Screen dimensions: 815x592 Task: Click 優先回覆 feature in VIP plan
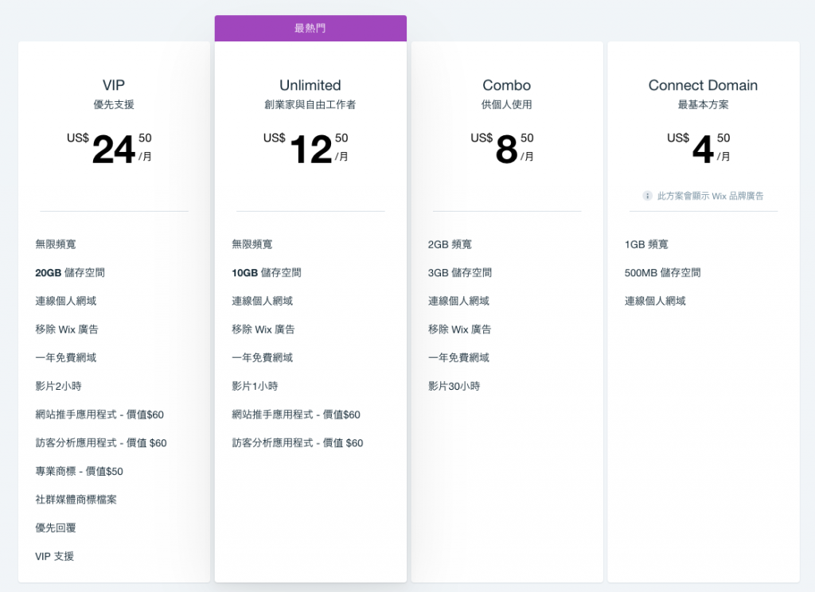click(x=56, y=528)
